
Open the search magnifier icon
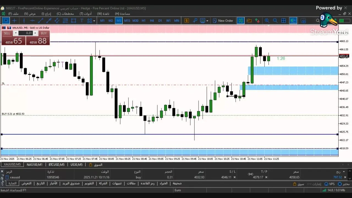318,21
